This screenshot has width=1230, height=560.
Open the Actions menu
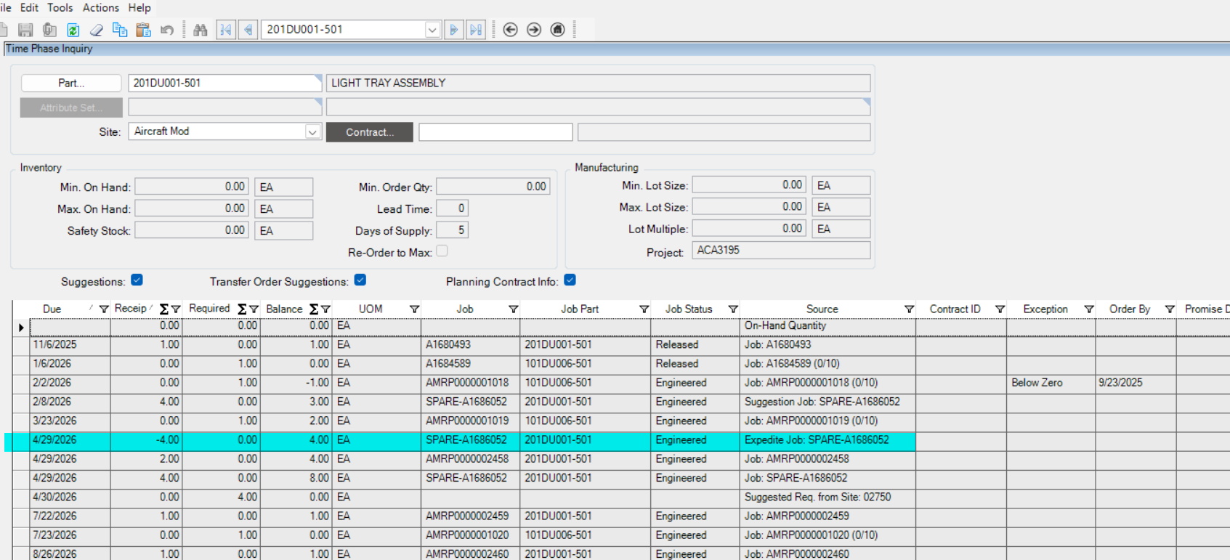point(100,7)
